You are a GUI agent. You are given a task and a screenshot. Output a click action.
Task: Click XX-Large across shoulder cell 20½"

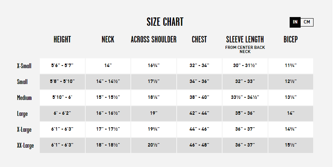click(154, 145)
